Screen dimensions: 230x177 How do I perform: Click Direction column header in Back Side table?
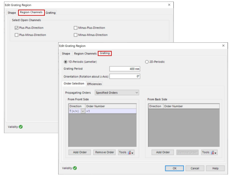(x=156, y=106)
